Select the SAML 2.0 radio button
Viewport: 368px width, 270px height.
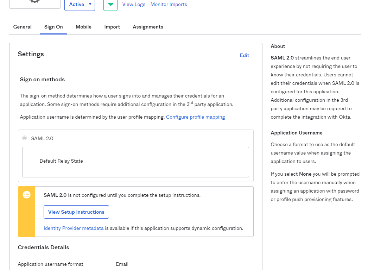pyautogui.click(x=25, y=138)
